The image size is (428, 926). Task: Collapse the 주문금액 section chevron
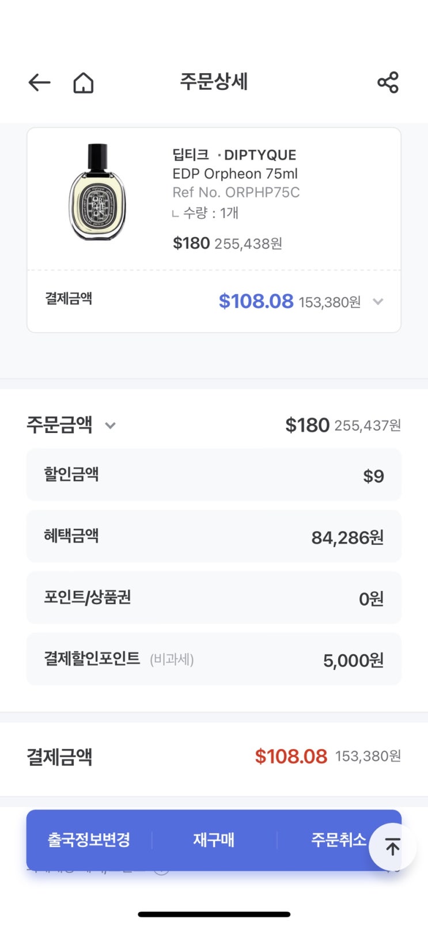point(110,426)
